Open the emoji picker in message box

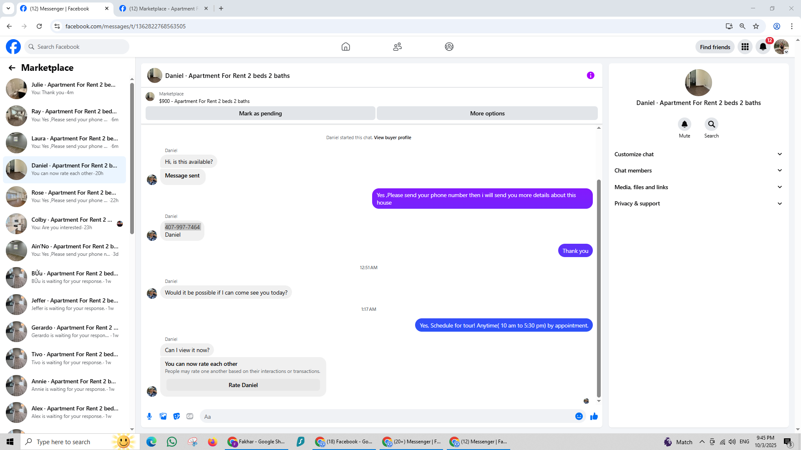point(579,416)
